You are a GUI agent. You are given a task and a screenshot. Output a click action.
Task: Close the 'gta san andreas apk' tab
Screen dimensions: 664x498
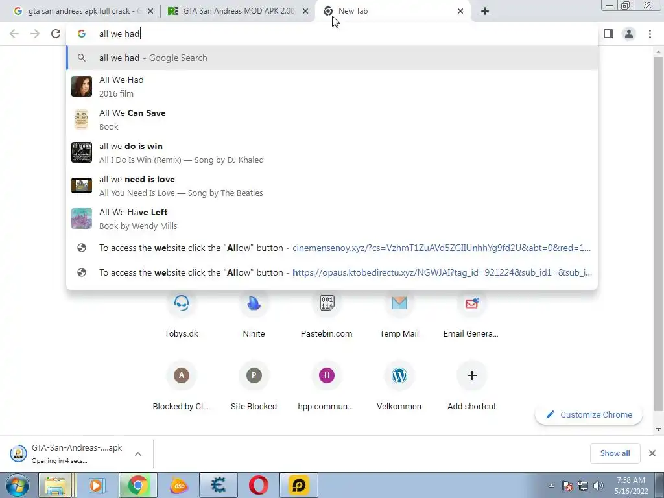pos(150,12)
